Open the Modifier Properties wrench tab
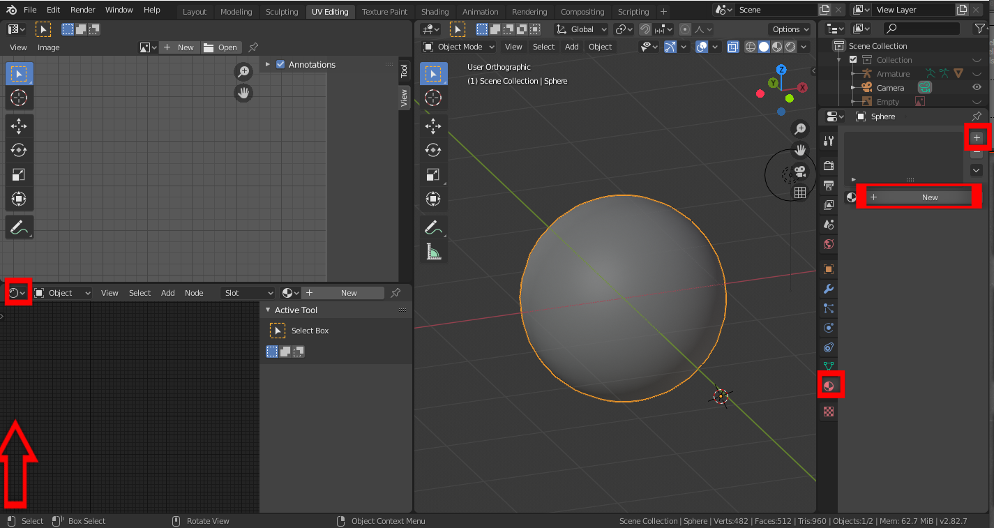 click(828, 288)
